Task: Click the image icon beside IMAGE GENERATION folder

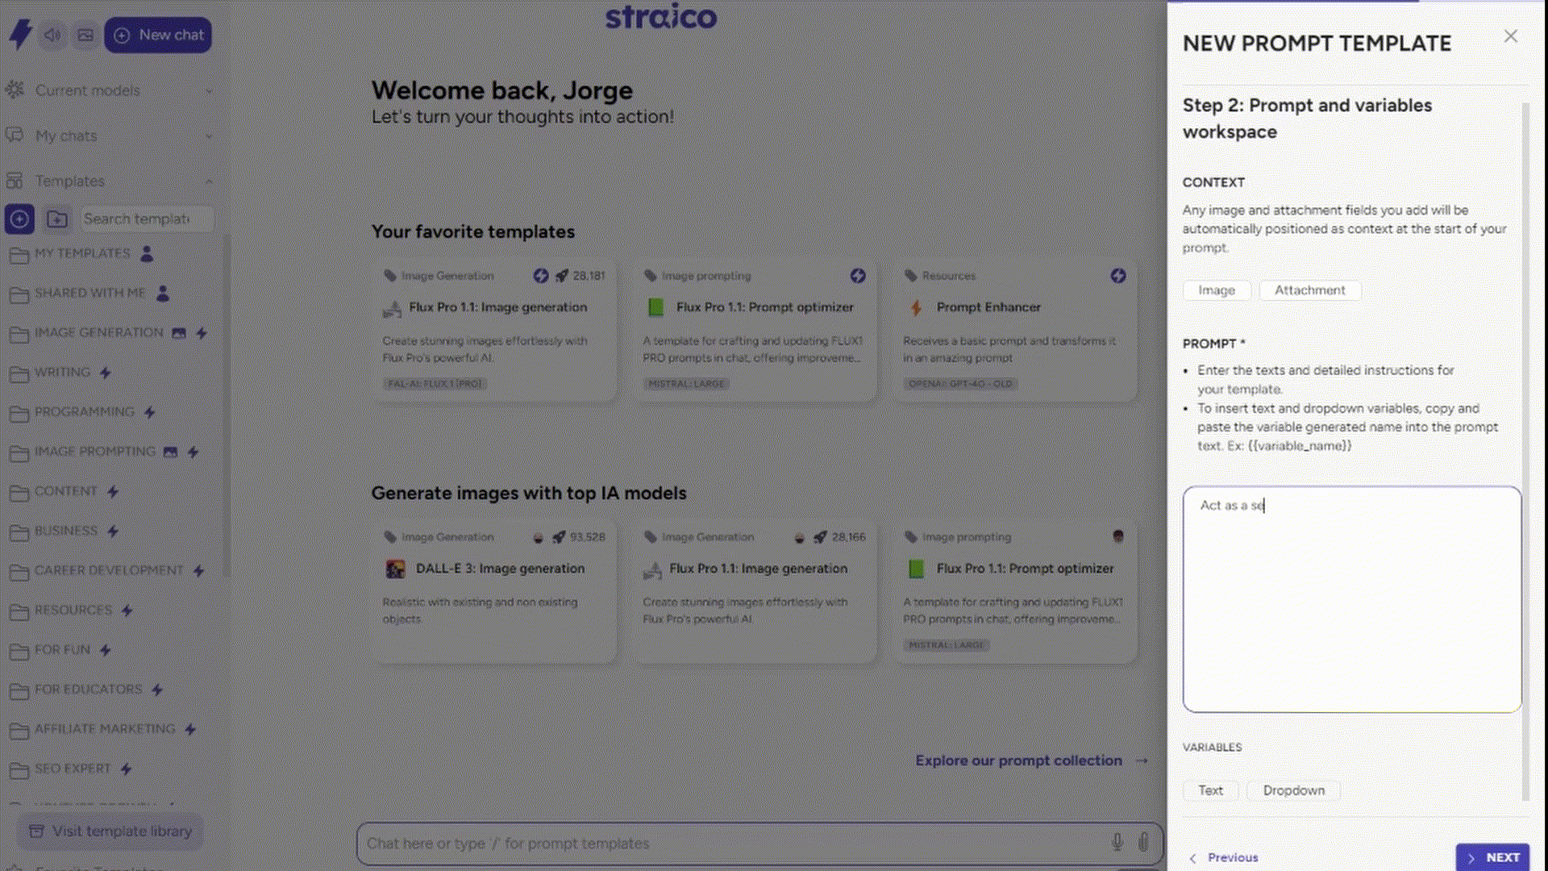Action: (x=179, y=332)
